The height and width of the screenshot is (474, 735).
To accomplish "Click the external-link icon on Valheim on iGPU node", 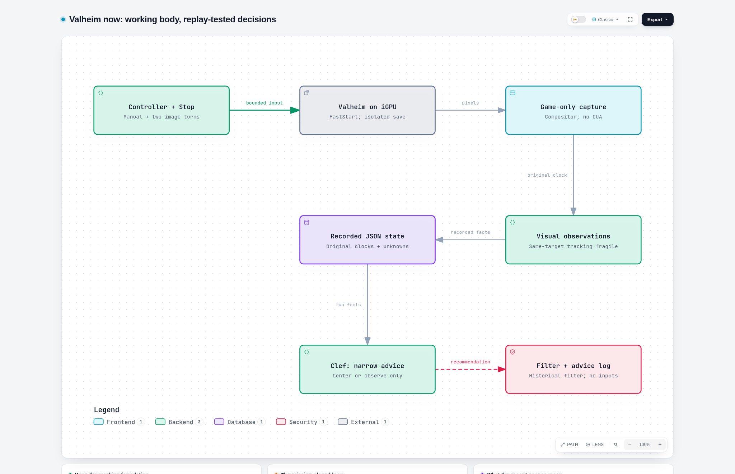I will click(x=307, y=93).
